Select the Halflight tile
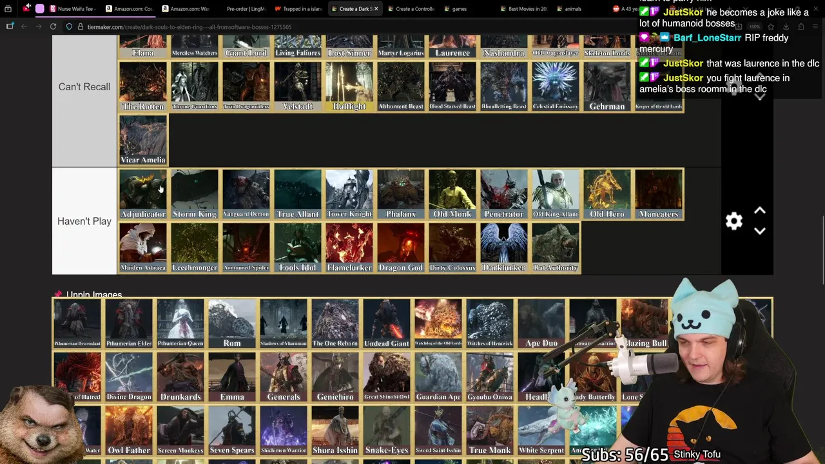This screenshot has height=464, width=825. click(x=349, y=86)
